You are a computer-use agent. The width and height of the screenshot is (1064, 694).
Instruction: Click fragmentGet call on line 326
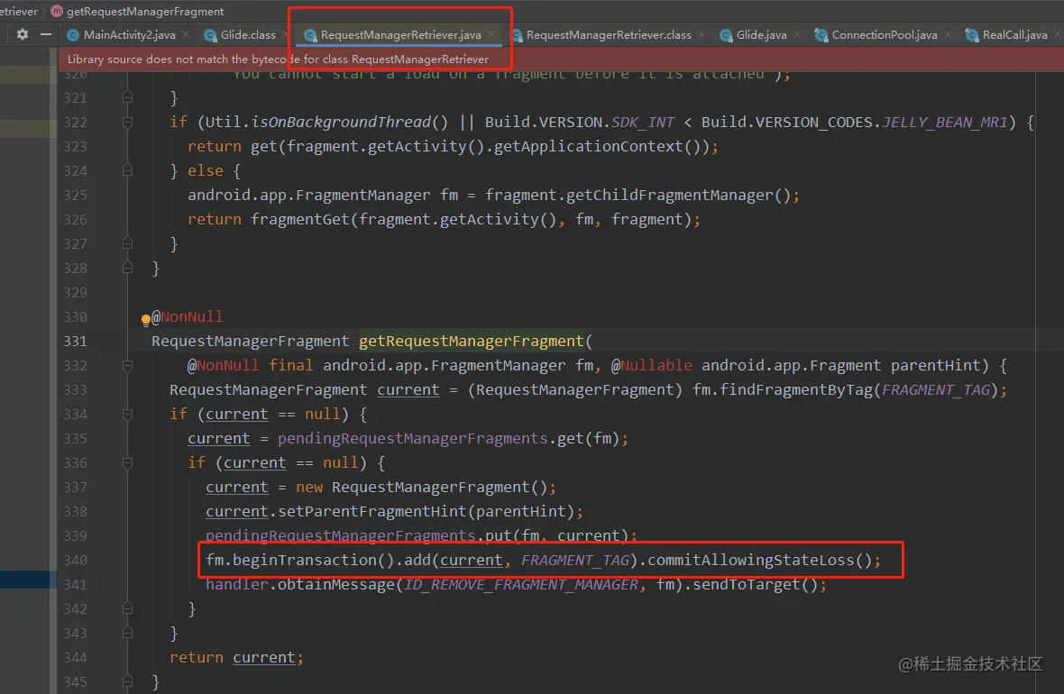point(300,220)
